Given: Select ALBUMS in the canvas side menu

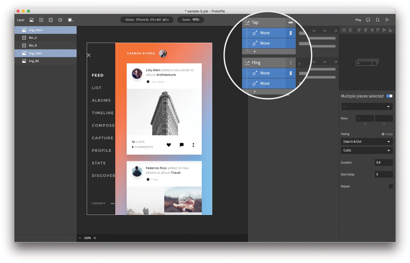Looking at the screenshot, I should click(x=101, y=101).
